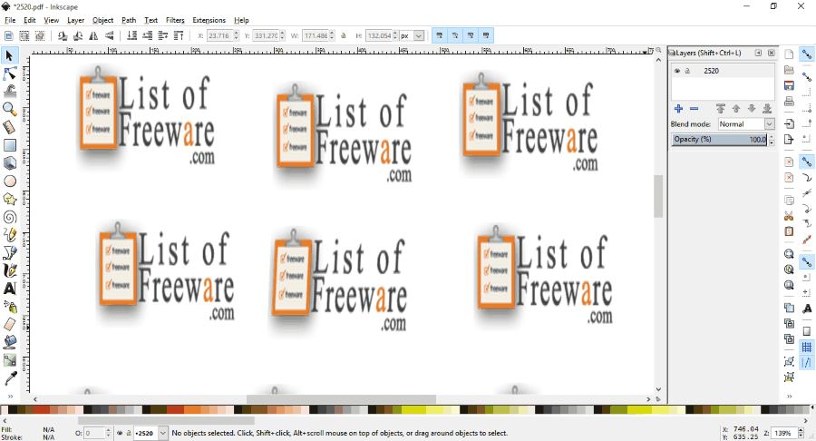Click zoom level spinner arrows
The width and height of the screenshot is (816, 441).
801,433
